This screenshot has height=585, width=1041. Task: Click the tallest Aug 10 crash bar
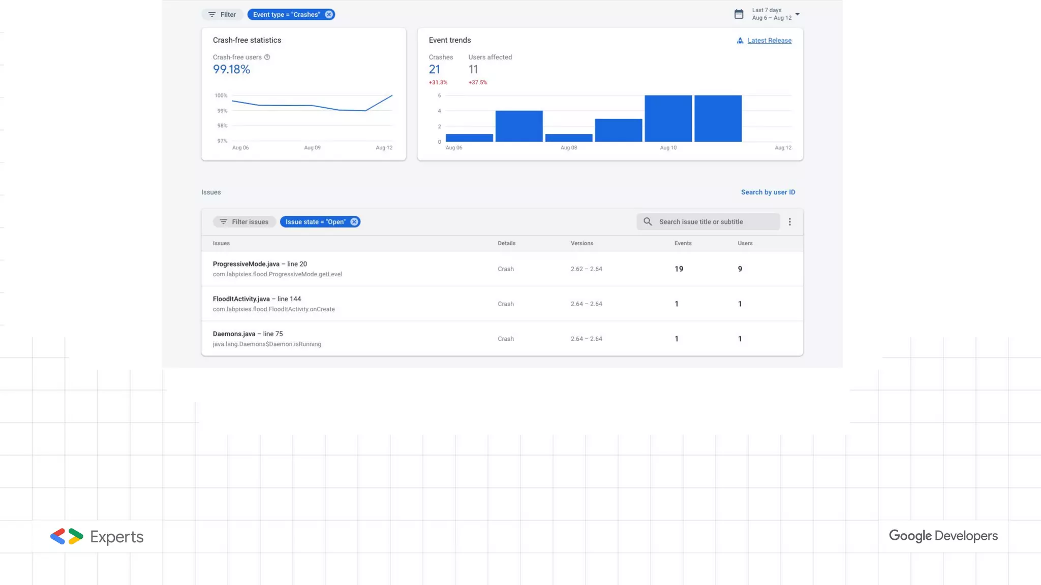coord(668,118)
